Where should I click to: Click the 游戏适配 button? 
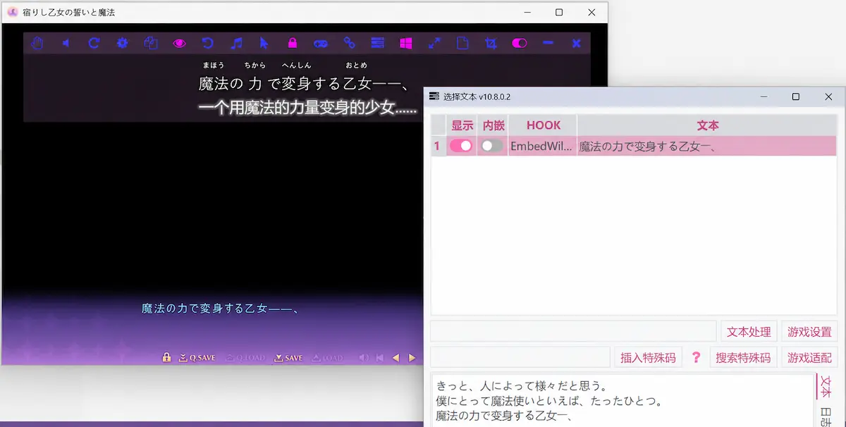pyautogui.click(x=809, y=357)
